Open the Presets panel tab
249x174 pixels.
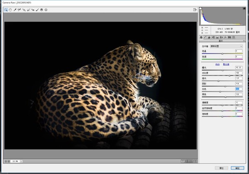click(x=234, y=37)
